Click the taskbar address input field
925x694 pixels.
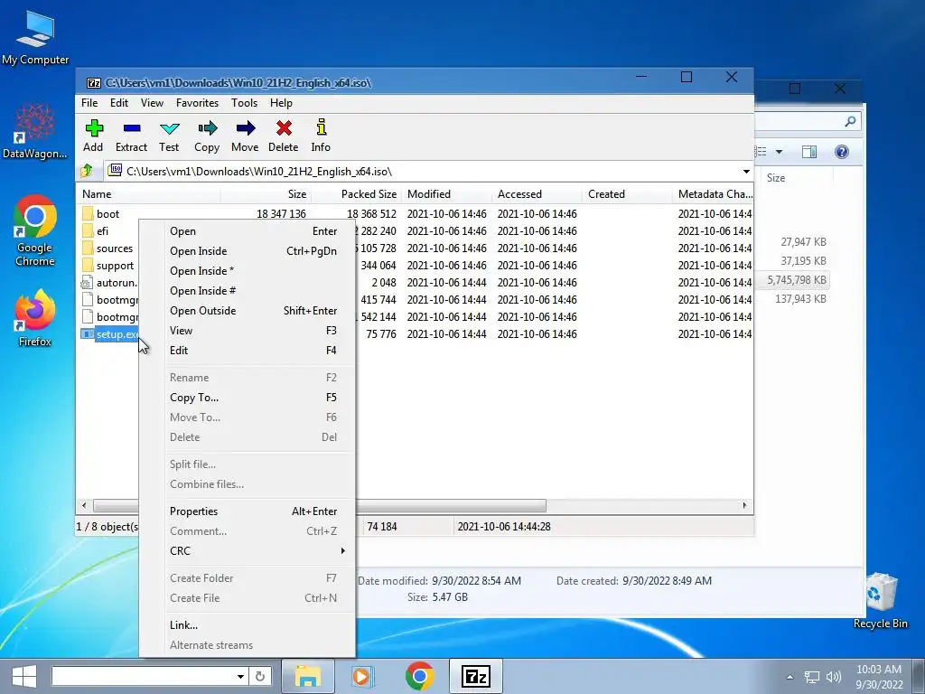144,676
